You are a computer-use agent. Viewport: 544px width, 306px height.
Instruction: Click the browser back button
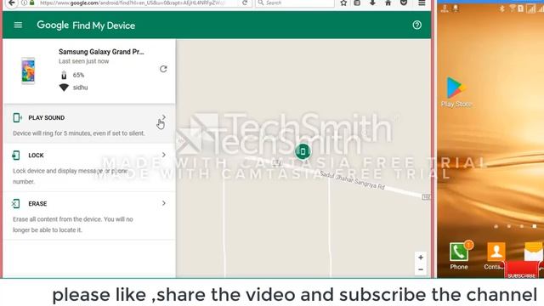[11, 3]
